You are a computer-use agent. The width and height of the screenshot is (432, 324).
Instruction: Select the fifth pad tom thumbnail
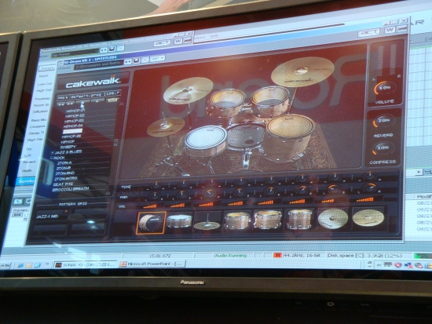coord(268,220)
